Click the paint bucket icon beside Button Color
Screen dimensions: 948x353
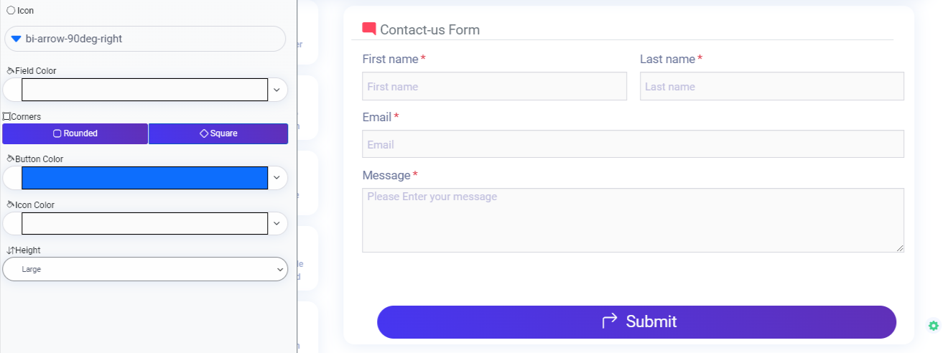[x=10, y=159]
